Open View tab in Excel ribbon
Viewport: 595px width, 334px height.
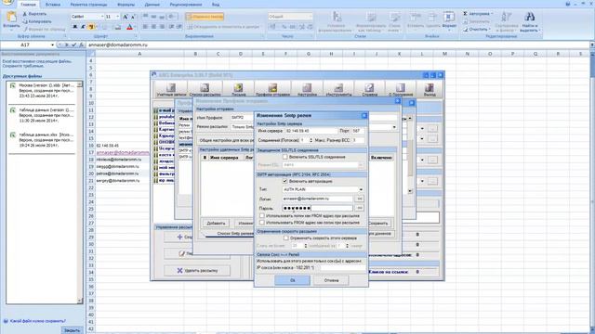(x=216, y=4)
